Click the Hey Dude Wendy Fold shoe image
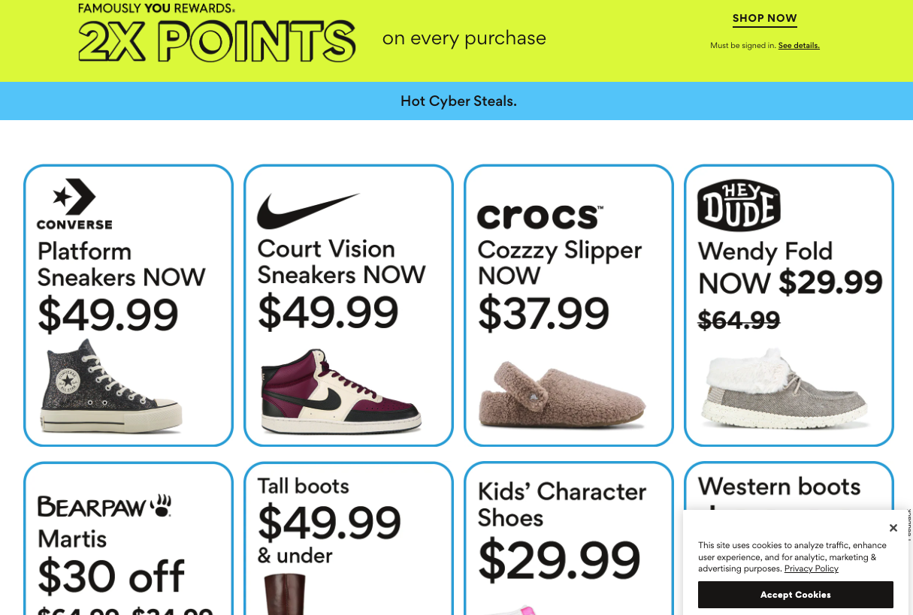The image size is (913, 615). pos(784,388)
